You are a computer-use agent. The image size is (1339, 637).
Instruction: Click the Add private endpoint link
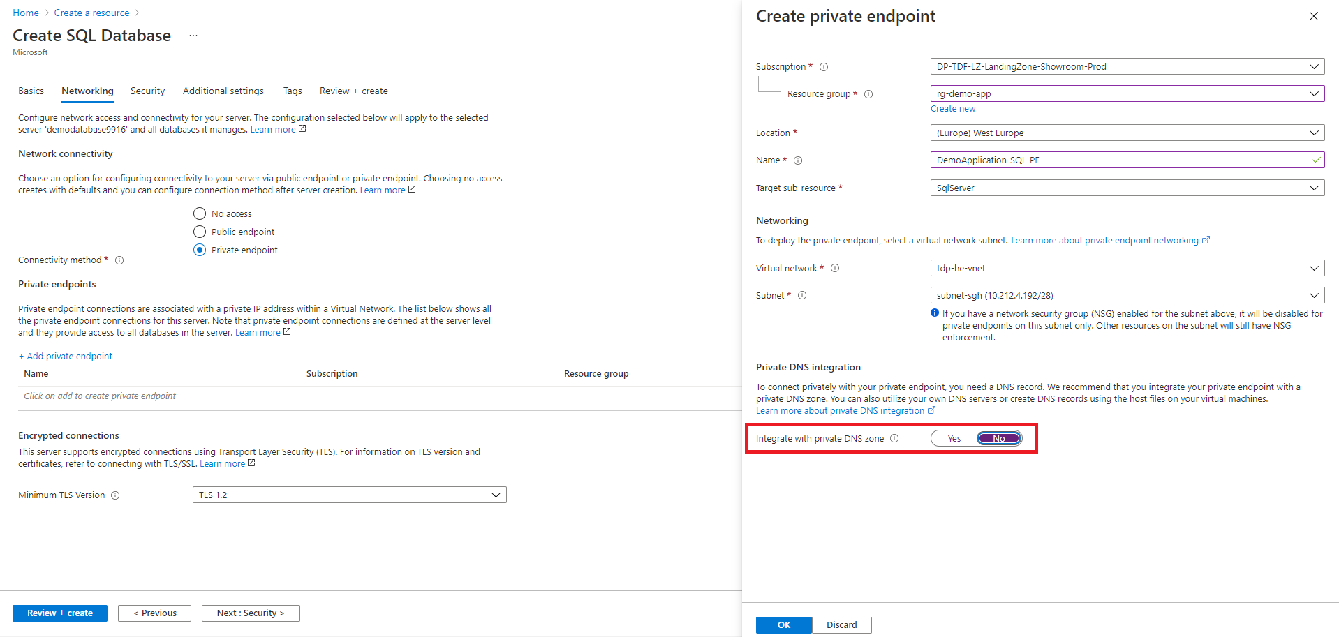coord(65,356)
